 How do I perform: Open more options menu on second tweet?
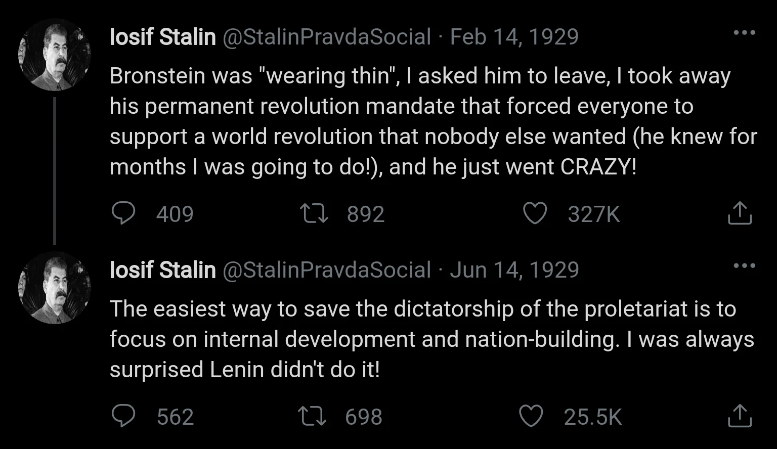744,265
